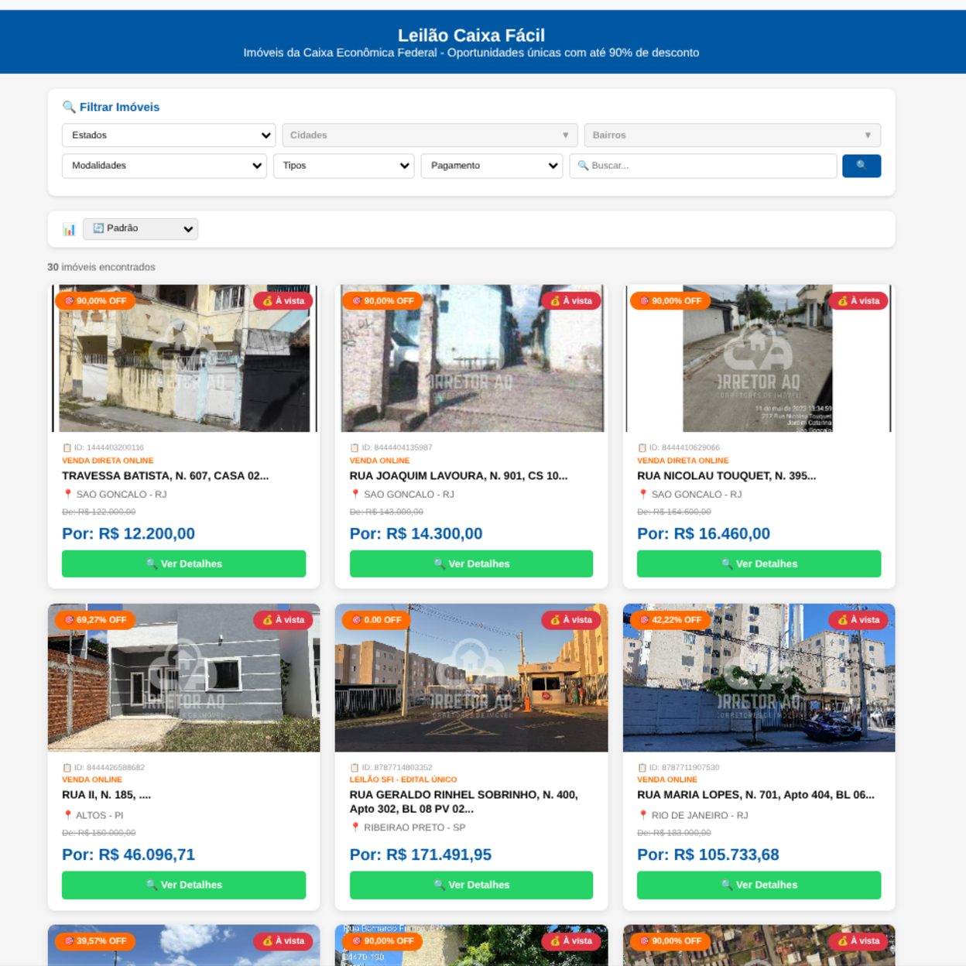Open the Bairros dropdown
Viewport: 966px width, 966px height.
click(732, 135)
